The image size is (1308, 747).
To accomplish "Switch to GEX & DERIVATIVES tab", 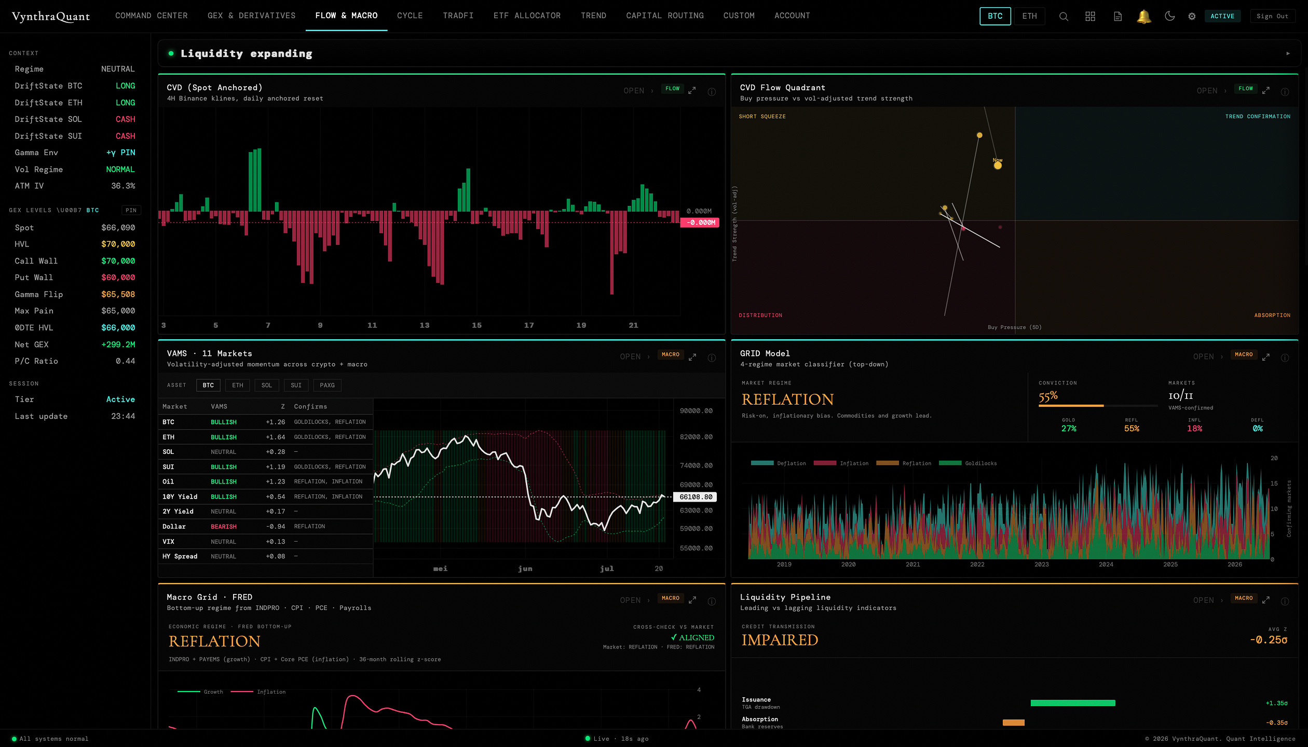I will click(x=251, y=16).
